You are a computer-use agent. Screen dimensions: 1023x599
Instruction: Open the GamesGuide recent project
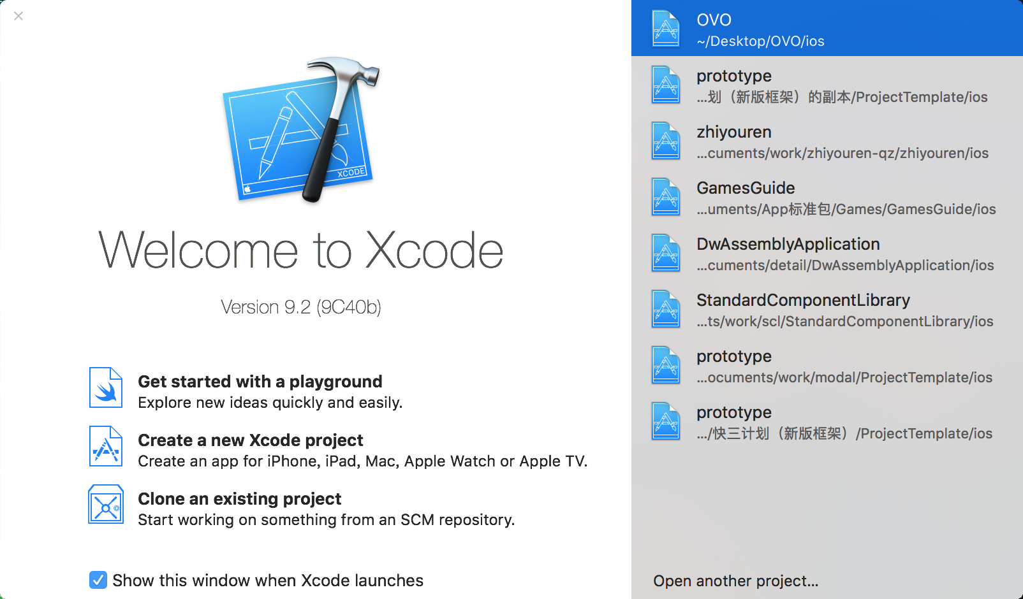point(797,197)
